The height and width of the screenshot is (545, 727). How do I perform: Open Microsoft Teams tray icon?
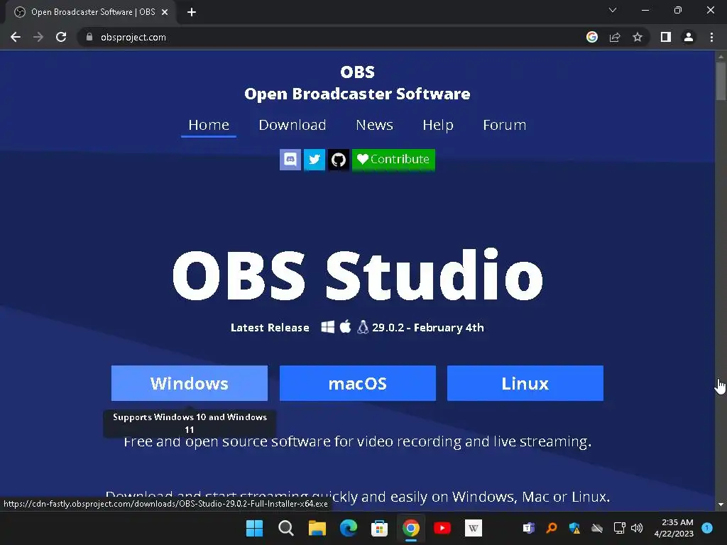[x=528, y=528]
